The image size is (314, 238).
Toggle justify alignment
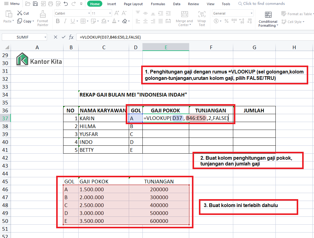tap(161, 21)
